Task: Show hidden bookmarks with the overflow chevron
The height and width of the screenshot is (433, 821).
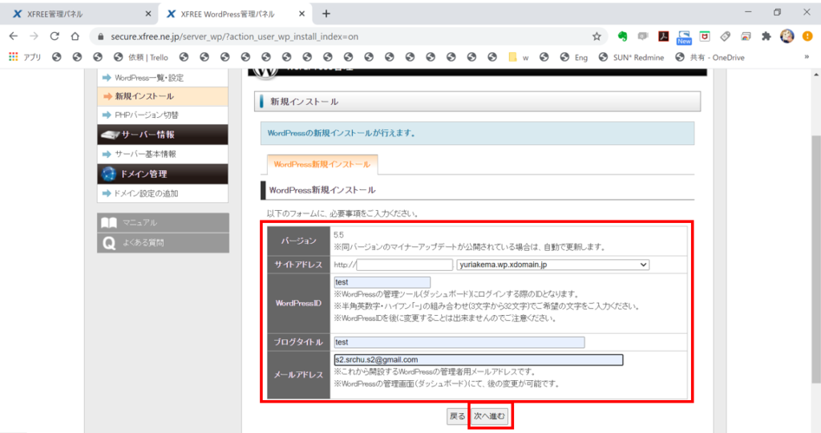Action: pyautogui.click(x=806, y=57)
